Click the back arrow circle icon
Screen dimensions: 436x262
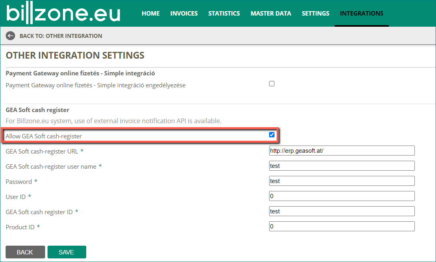tap(10, 35)
